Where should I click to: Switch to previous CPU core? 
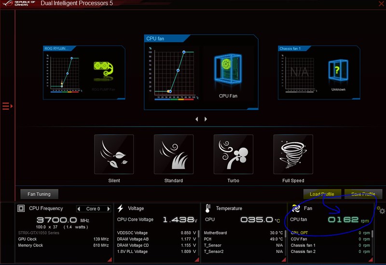pyautogui.click(x=79, y=209)
